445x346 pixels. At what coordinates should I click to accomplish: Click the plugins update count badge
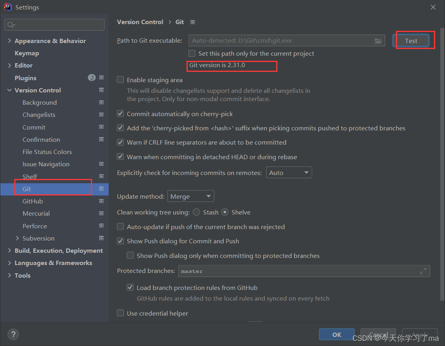click(x=92, y=78)
